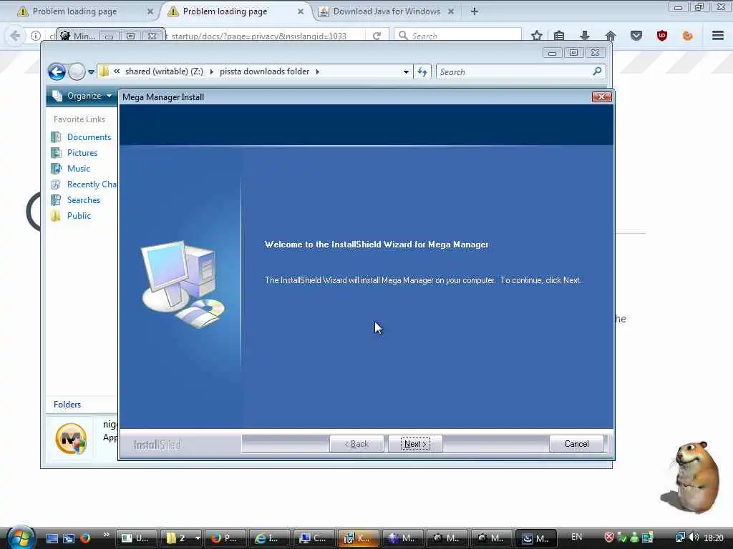Switch to 'Download Java for Windows' tab

pyautogui.click(x=386, y=11)
